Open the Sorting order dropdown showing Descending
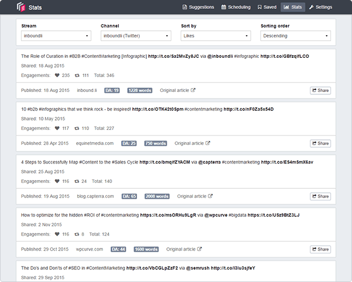Screen dimensions: 352x282 pyautogui.click(x=296, y=36)
